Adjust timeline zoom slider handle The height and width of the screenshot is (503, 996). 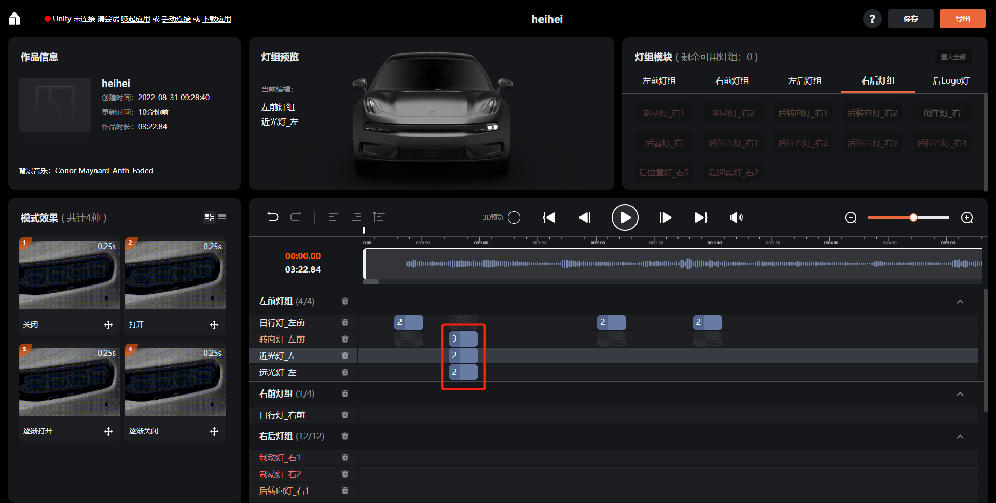(914, 217)
